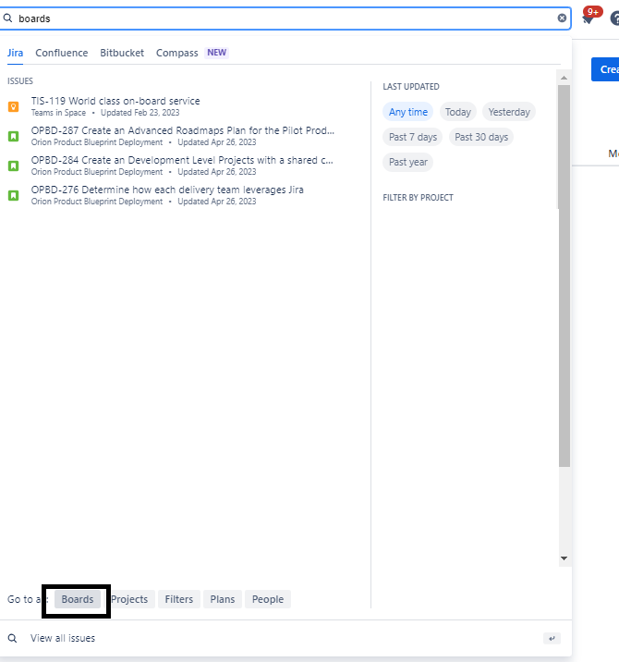Viewport: 619px width, 662px height.
Task: Go to Filters
Action: coord(179,599)
